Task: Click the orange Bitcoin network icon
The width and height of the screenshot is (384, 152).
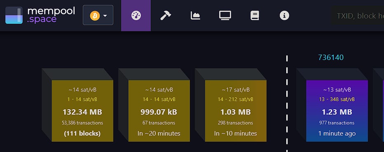Action: tap(95, 16)
